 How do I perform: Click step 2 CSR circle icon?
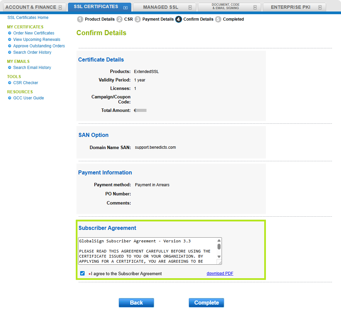click(119, 19)
